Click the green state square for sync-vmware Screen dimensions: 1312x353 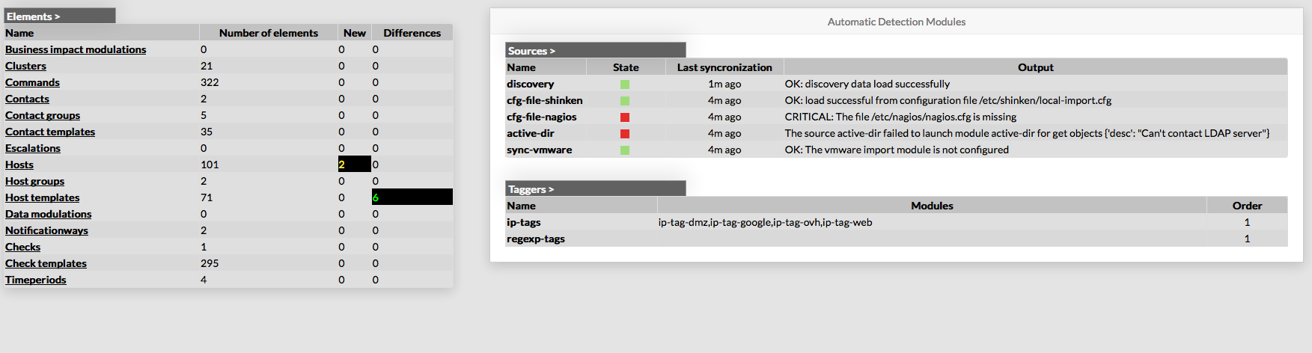(625, 150)
